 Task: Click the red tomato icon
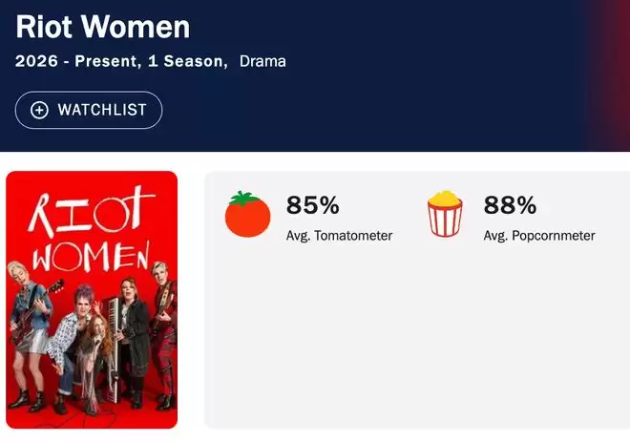coord(247,214)
